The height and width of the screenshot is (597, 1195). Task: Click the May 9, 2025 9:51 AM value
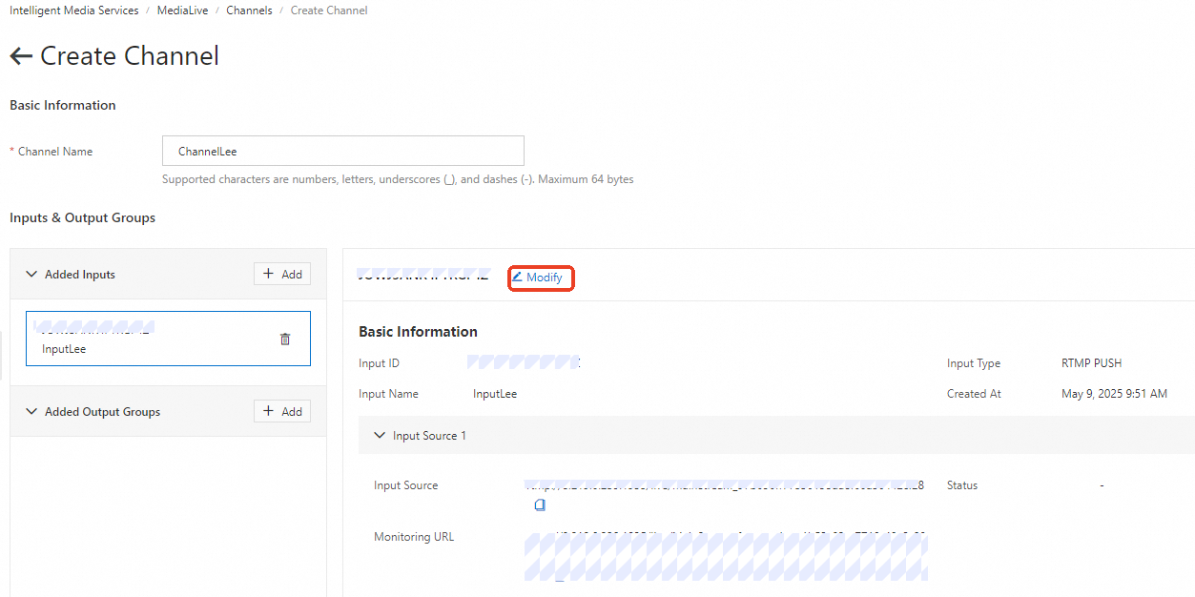pyautogui.click(x=1114, y=394)
